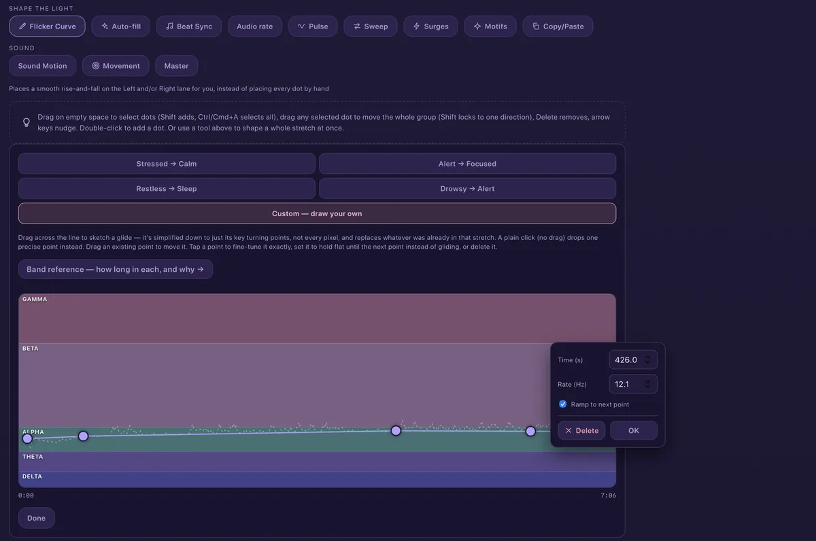Open the Motifs tool

[490, 27]
